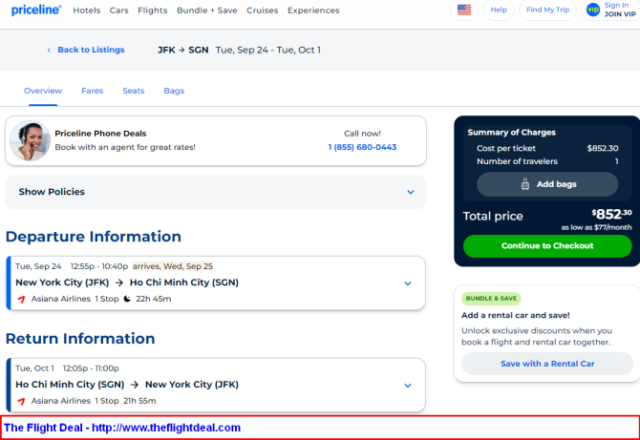Image resolution: width=640 pixels, height=440 pixels.
Task: Call the 1 (855) 680-0443 phone link
Action: 362,147
